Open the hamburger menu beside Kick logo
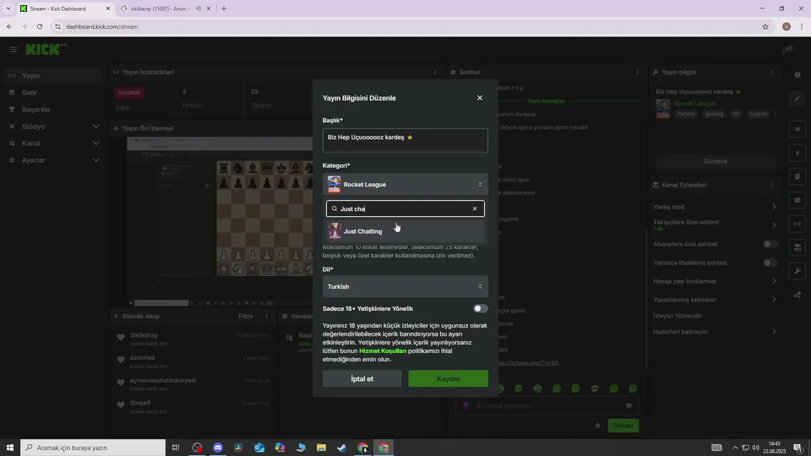 pyautogui.click(x=13, y=49)
